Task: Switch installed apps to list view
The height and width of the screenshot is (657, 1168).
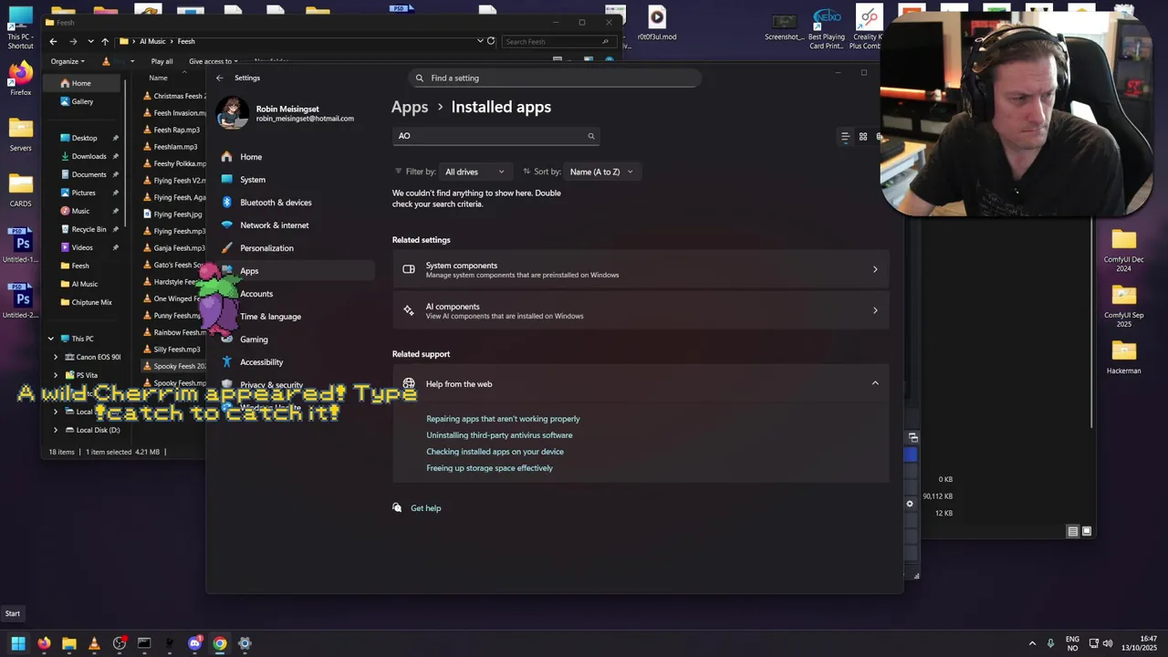Action: (845, 137)
